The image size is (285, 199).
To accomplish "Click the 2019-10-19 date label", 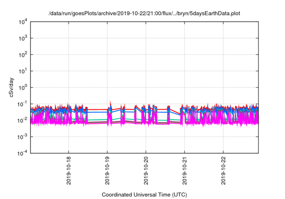I will coord(107,171).
